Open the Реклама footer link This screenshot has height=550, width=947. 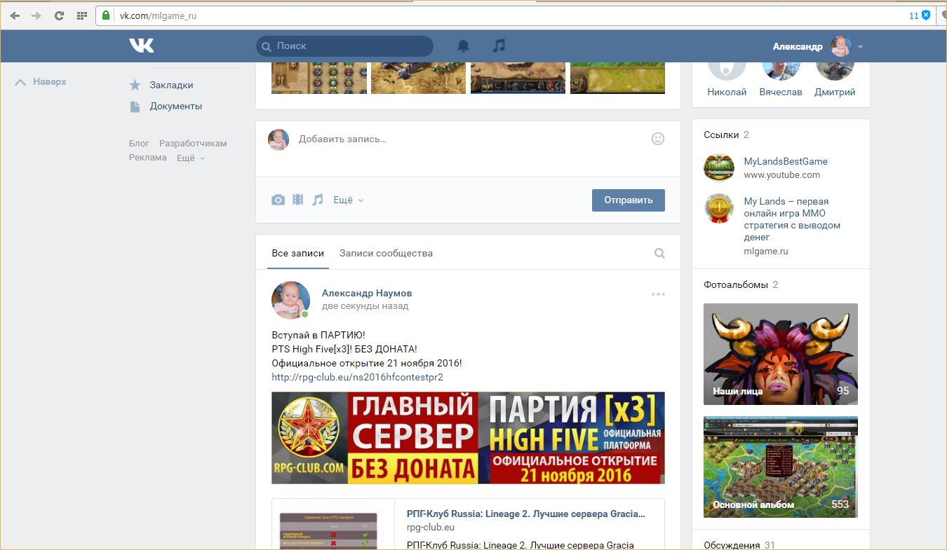click(148, 158)
